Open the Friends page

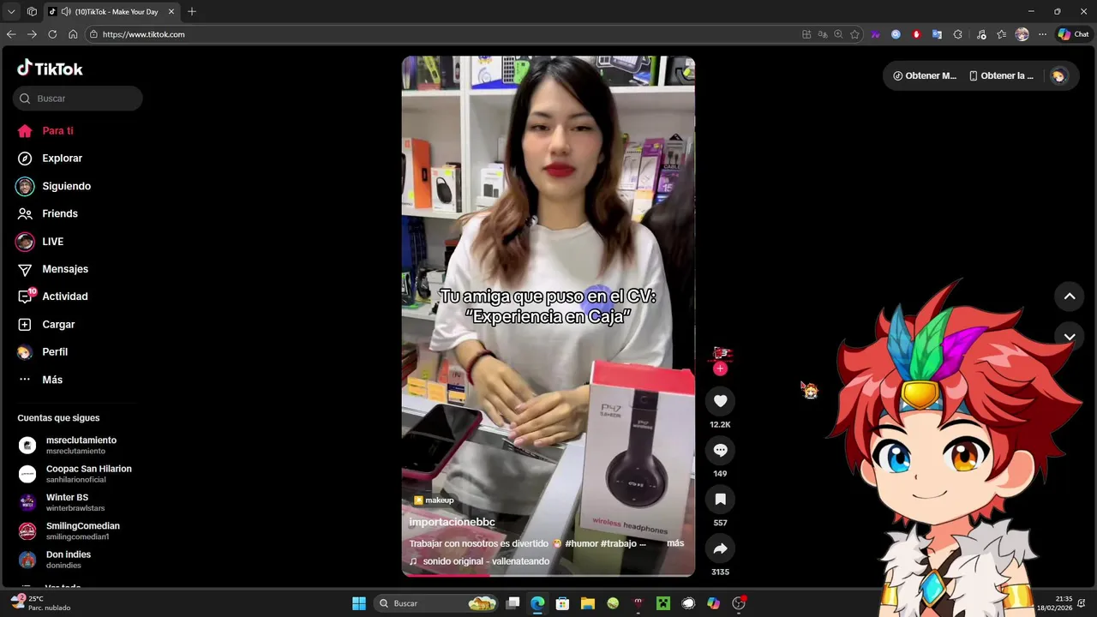(x=48, y=213)
